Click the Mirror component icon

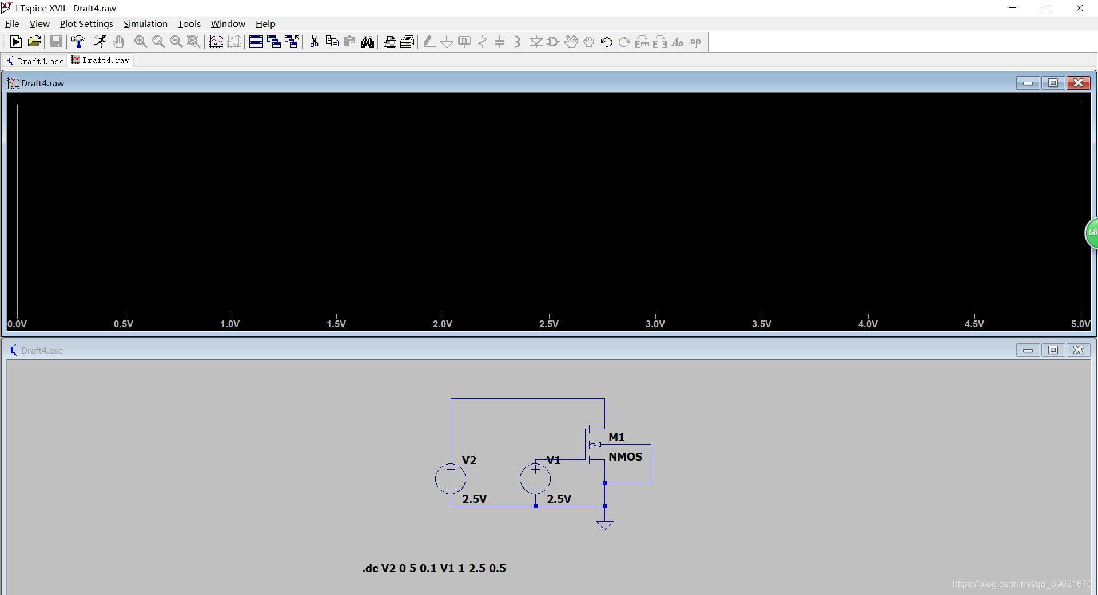660,42
